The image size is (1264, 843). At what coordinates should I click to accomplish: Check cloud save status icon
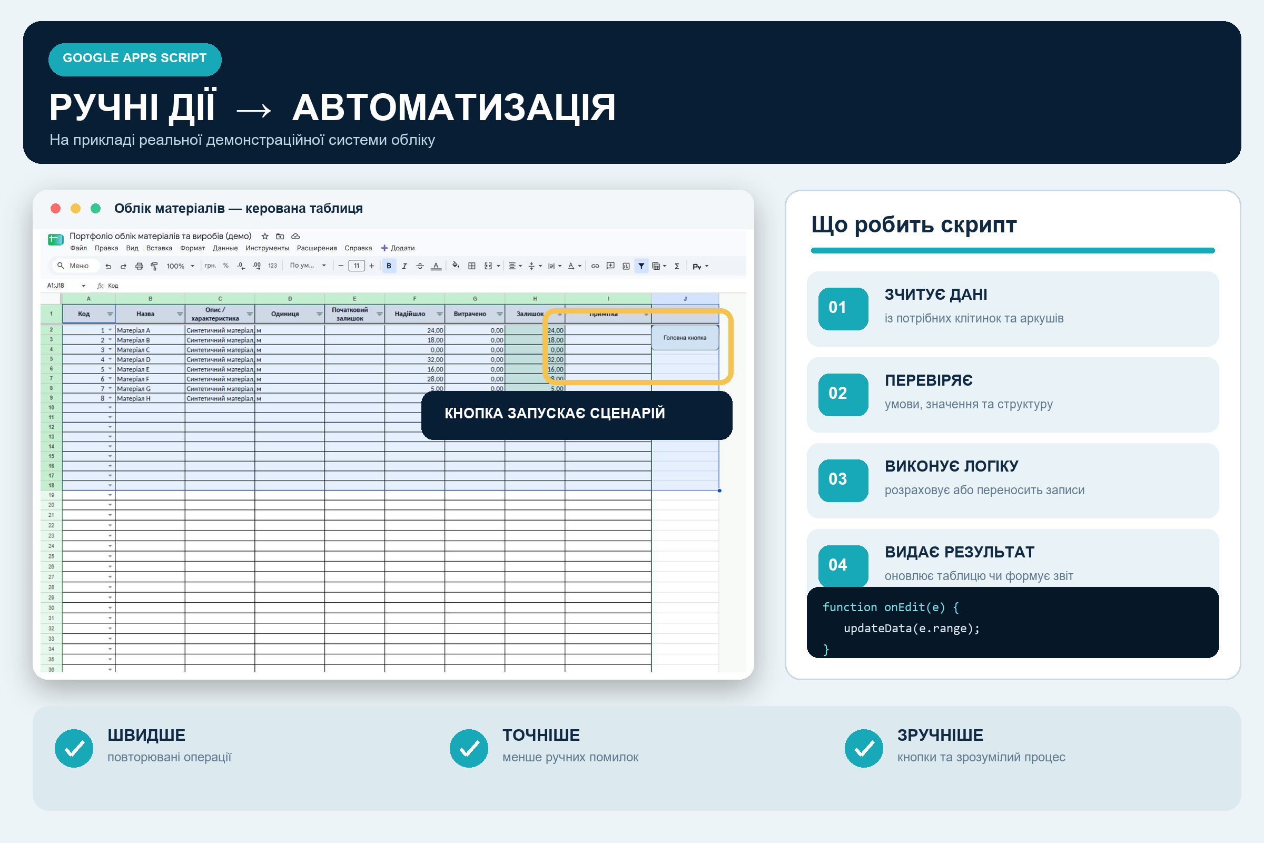coord(295,236)
